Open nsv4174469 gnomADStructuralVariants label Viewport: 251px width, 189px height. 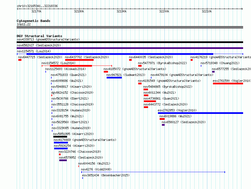[85, 140]
